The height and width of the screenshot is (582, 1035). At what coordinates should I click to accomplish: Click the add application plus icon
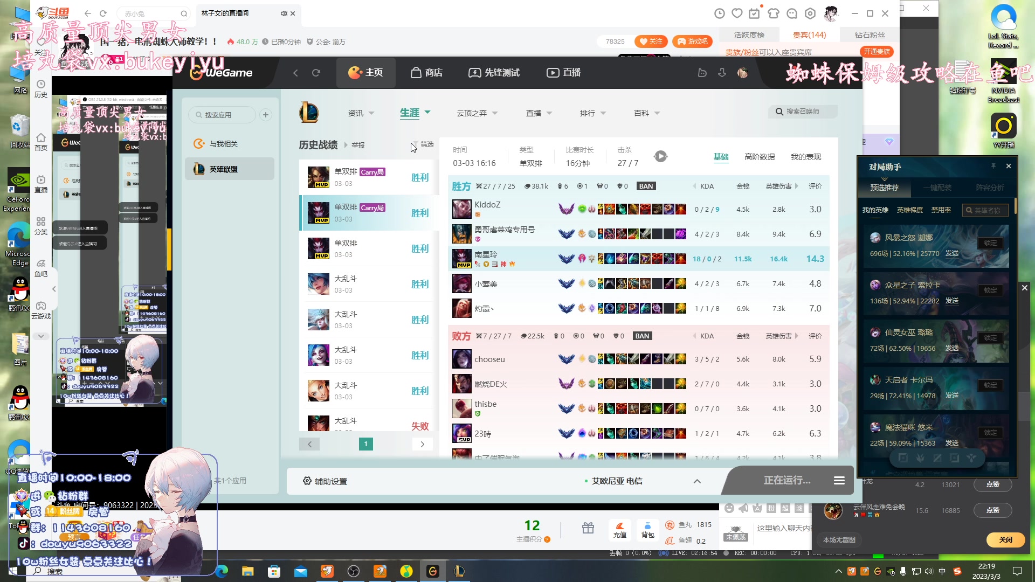click(x=265, y=115)
